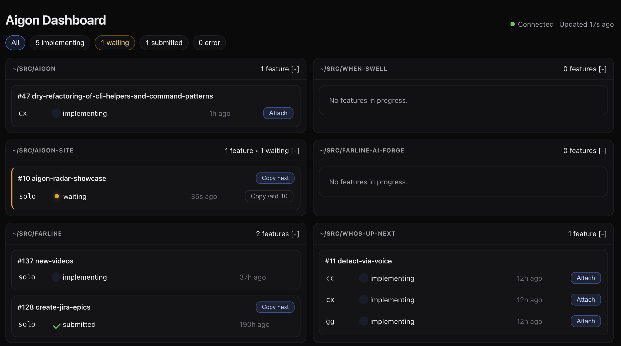Toggle the 1 submitted filter
This screenshot has height=346, width=621.
[x=164, y=43]
